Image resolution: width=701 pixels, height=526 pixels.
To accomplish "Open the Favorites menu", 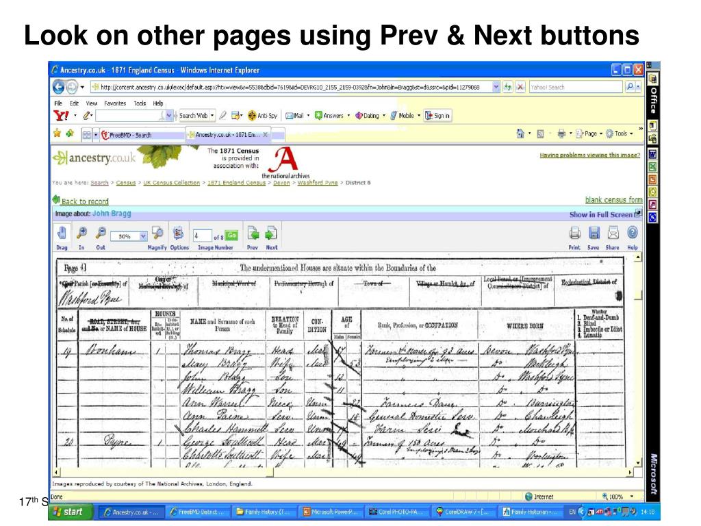I will pyautogui.click(x=115, y=103).
